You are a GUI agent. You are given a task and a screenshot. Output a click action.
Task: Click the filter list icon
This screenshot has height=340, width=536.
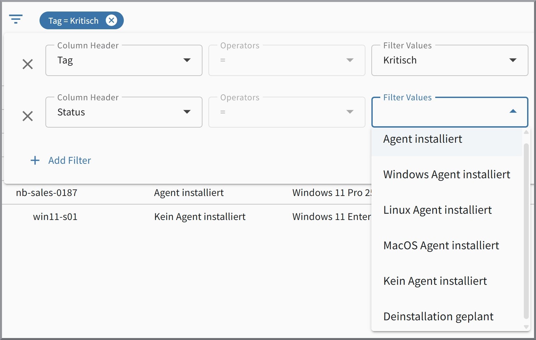[16, 19]
